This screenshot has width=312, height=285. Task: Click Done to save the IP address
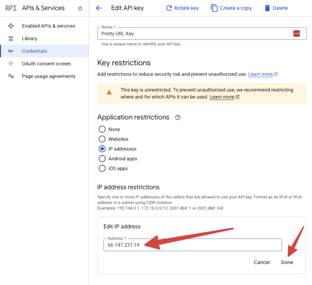tap(287, 262)
